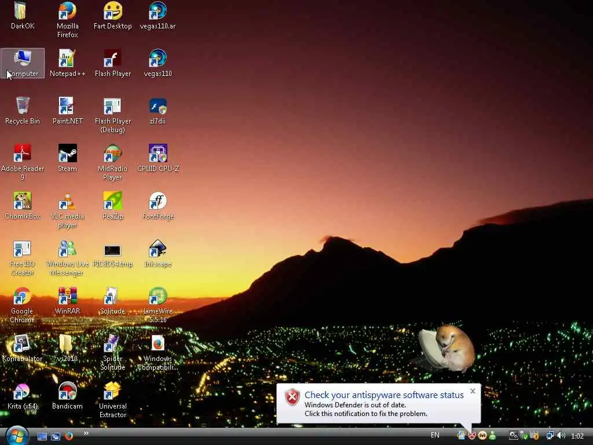The width and height of the screenshot is (593, 445).
Task: Click the antispyware notification title link
Action: (x=384, y=395)
